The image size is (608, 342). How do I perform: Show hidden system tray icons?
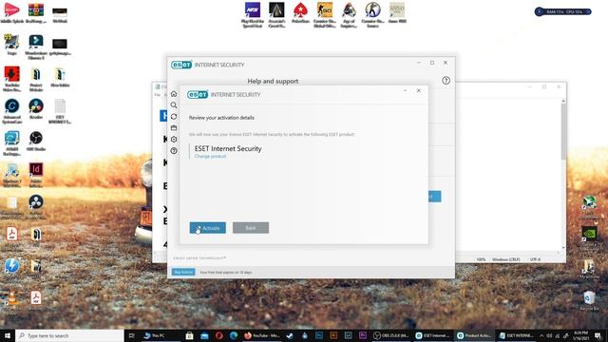click(541, 335)
